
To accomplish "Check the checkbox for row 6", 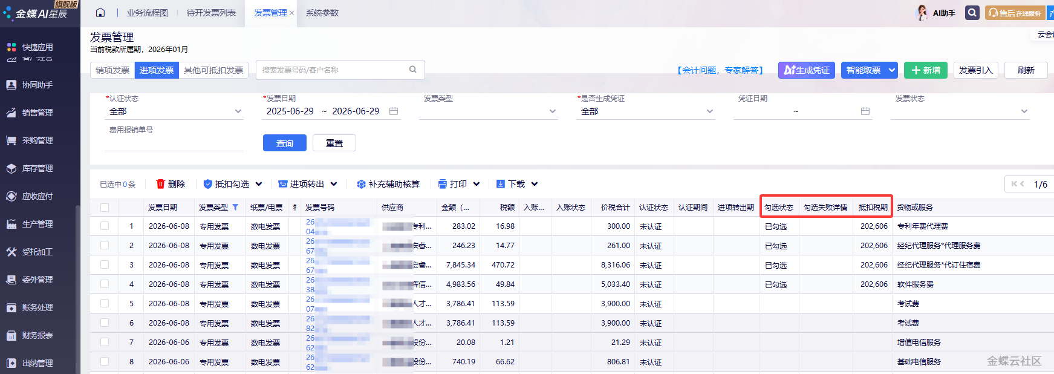I will (x=105, y=323).
